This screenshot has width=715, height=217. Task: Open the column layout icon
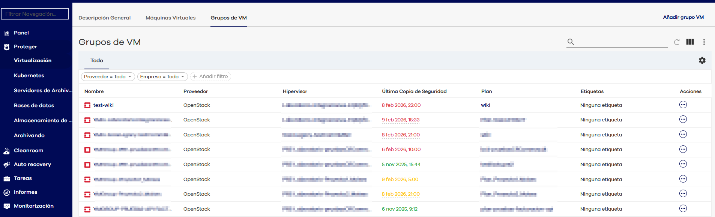[x=690, y=42]
